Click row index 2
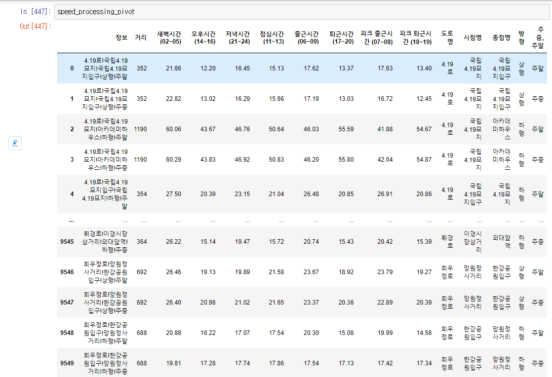This screenshot has width=552, height=377. (x=72, y=129)
